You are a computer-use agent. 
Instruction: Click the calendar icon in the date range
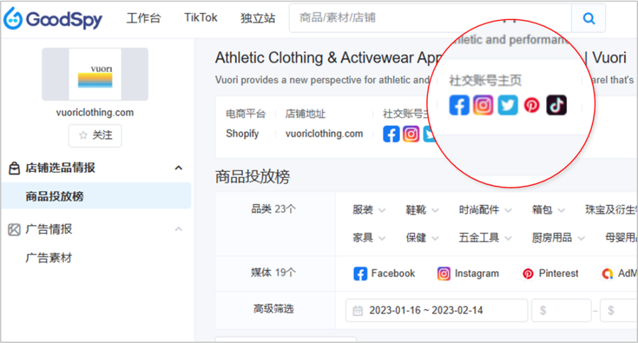tap(357, 310)
